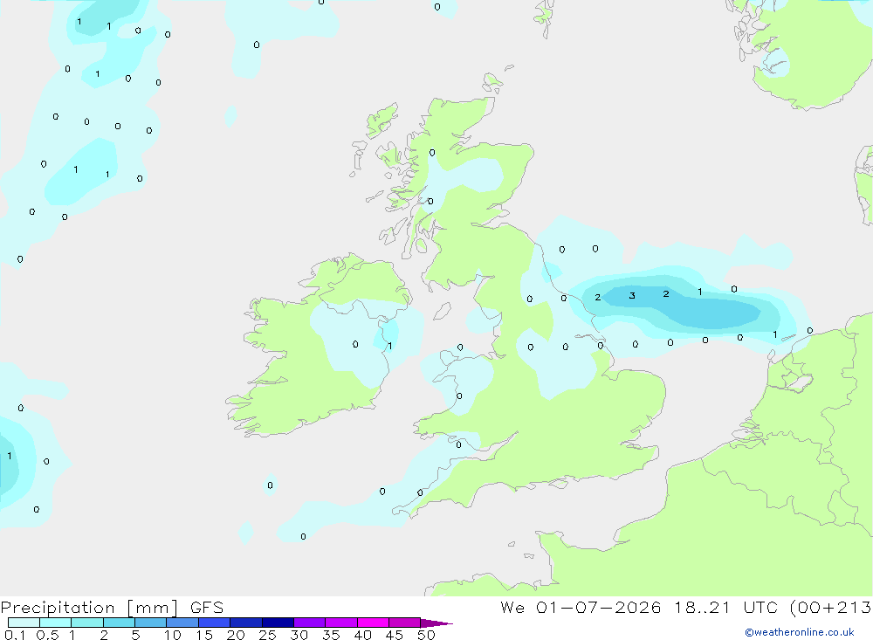
Task: Click the '(00+213' forecast offset text
Action: [x=829, y=608]
